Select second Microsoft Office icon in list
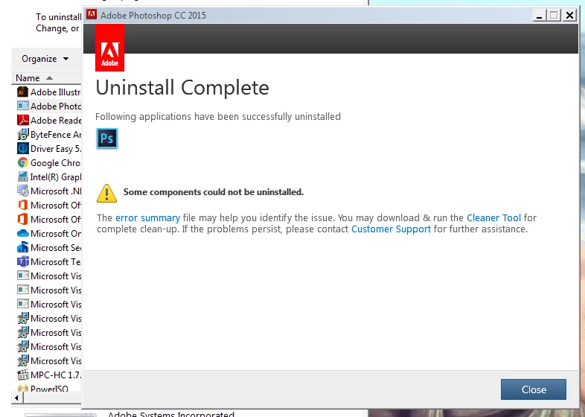 click(23, 219)
